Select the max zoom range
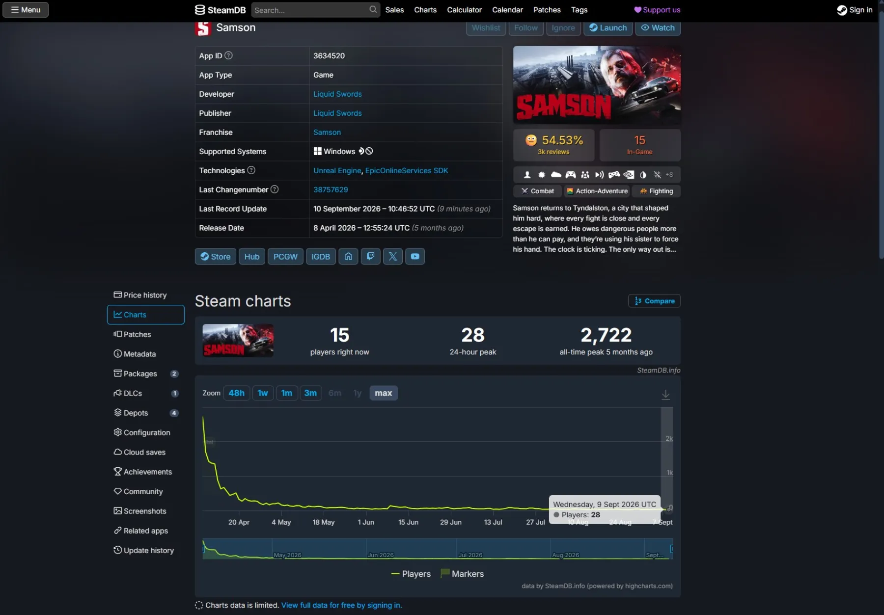Viewport: 884px width, 615px height. (384, 393)
